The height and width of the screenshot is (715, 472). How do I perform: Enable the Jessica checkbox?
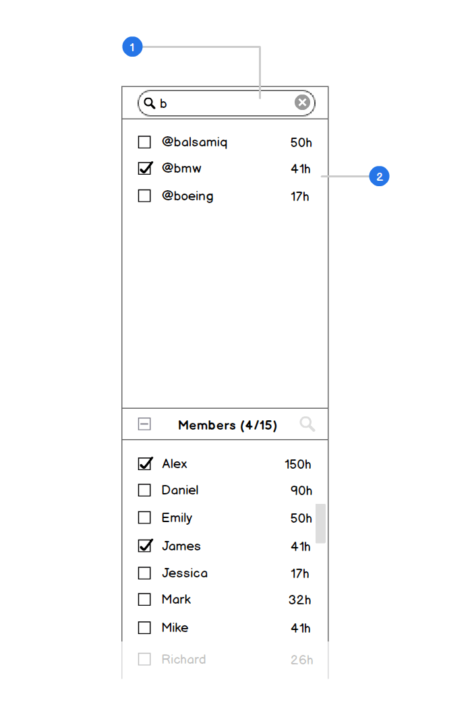point(144,573)
